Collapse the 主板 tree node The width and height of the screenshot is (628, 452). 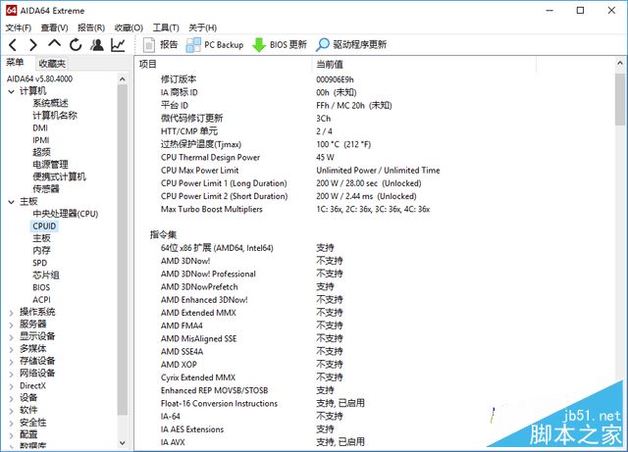tap(11, 202)
